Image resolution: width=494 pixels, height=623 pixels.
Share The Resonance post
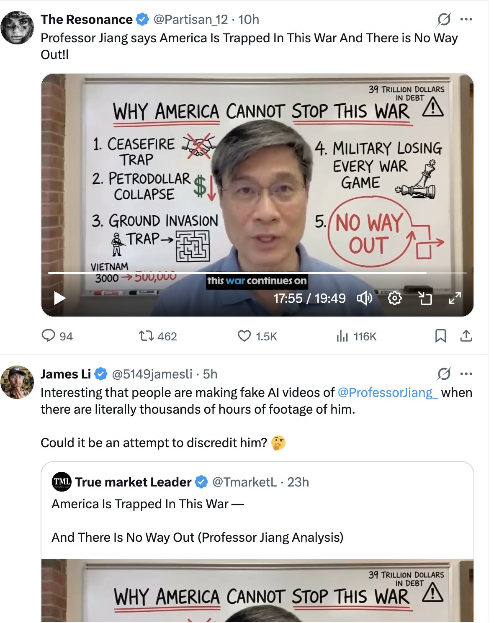[x=466, y=336]
